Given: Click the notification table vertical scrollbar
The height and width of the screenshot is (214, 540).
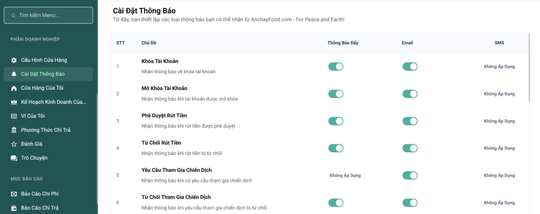Looking at the screenshot, I should (x=530, y=67).
